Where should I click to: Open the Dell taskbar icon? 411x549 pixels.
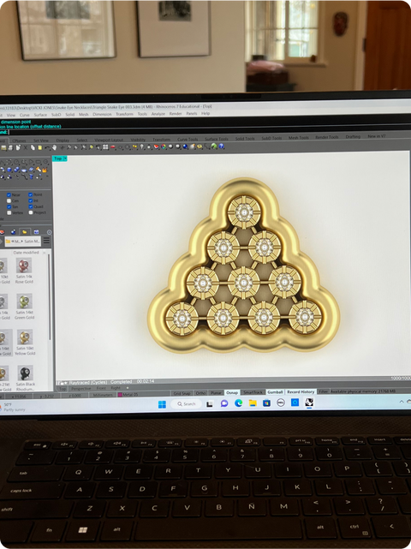pos(280,403)
